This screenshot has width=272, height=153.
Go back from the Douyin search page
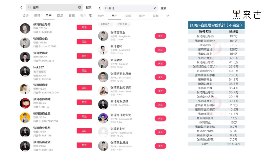21,7
